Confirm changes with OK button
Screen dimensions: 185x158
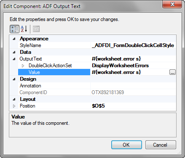coord(126,145)
